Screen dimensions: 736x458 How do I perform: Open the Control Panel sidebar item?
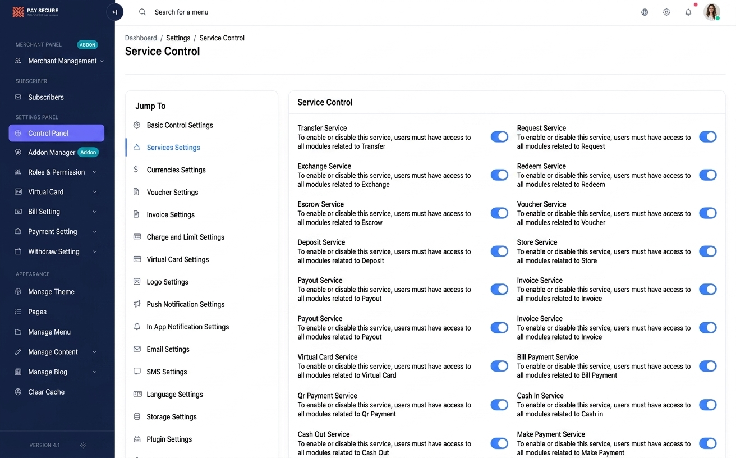(56, 133)
